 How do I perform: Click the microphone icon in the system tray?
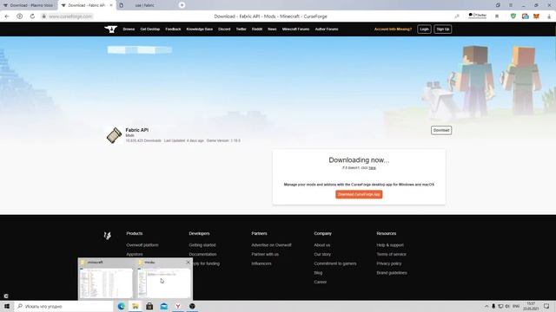(x=493, y=306)
